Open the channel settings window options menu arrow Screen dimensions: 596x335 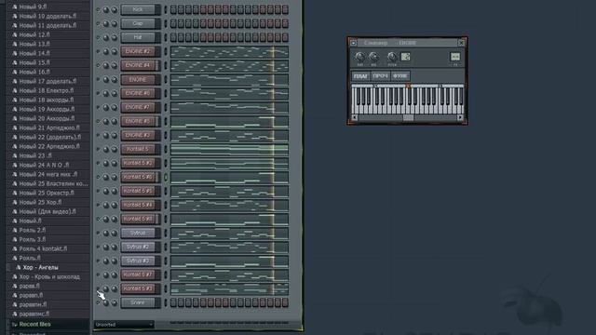coord(354,43)
